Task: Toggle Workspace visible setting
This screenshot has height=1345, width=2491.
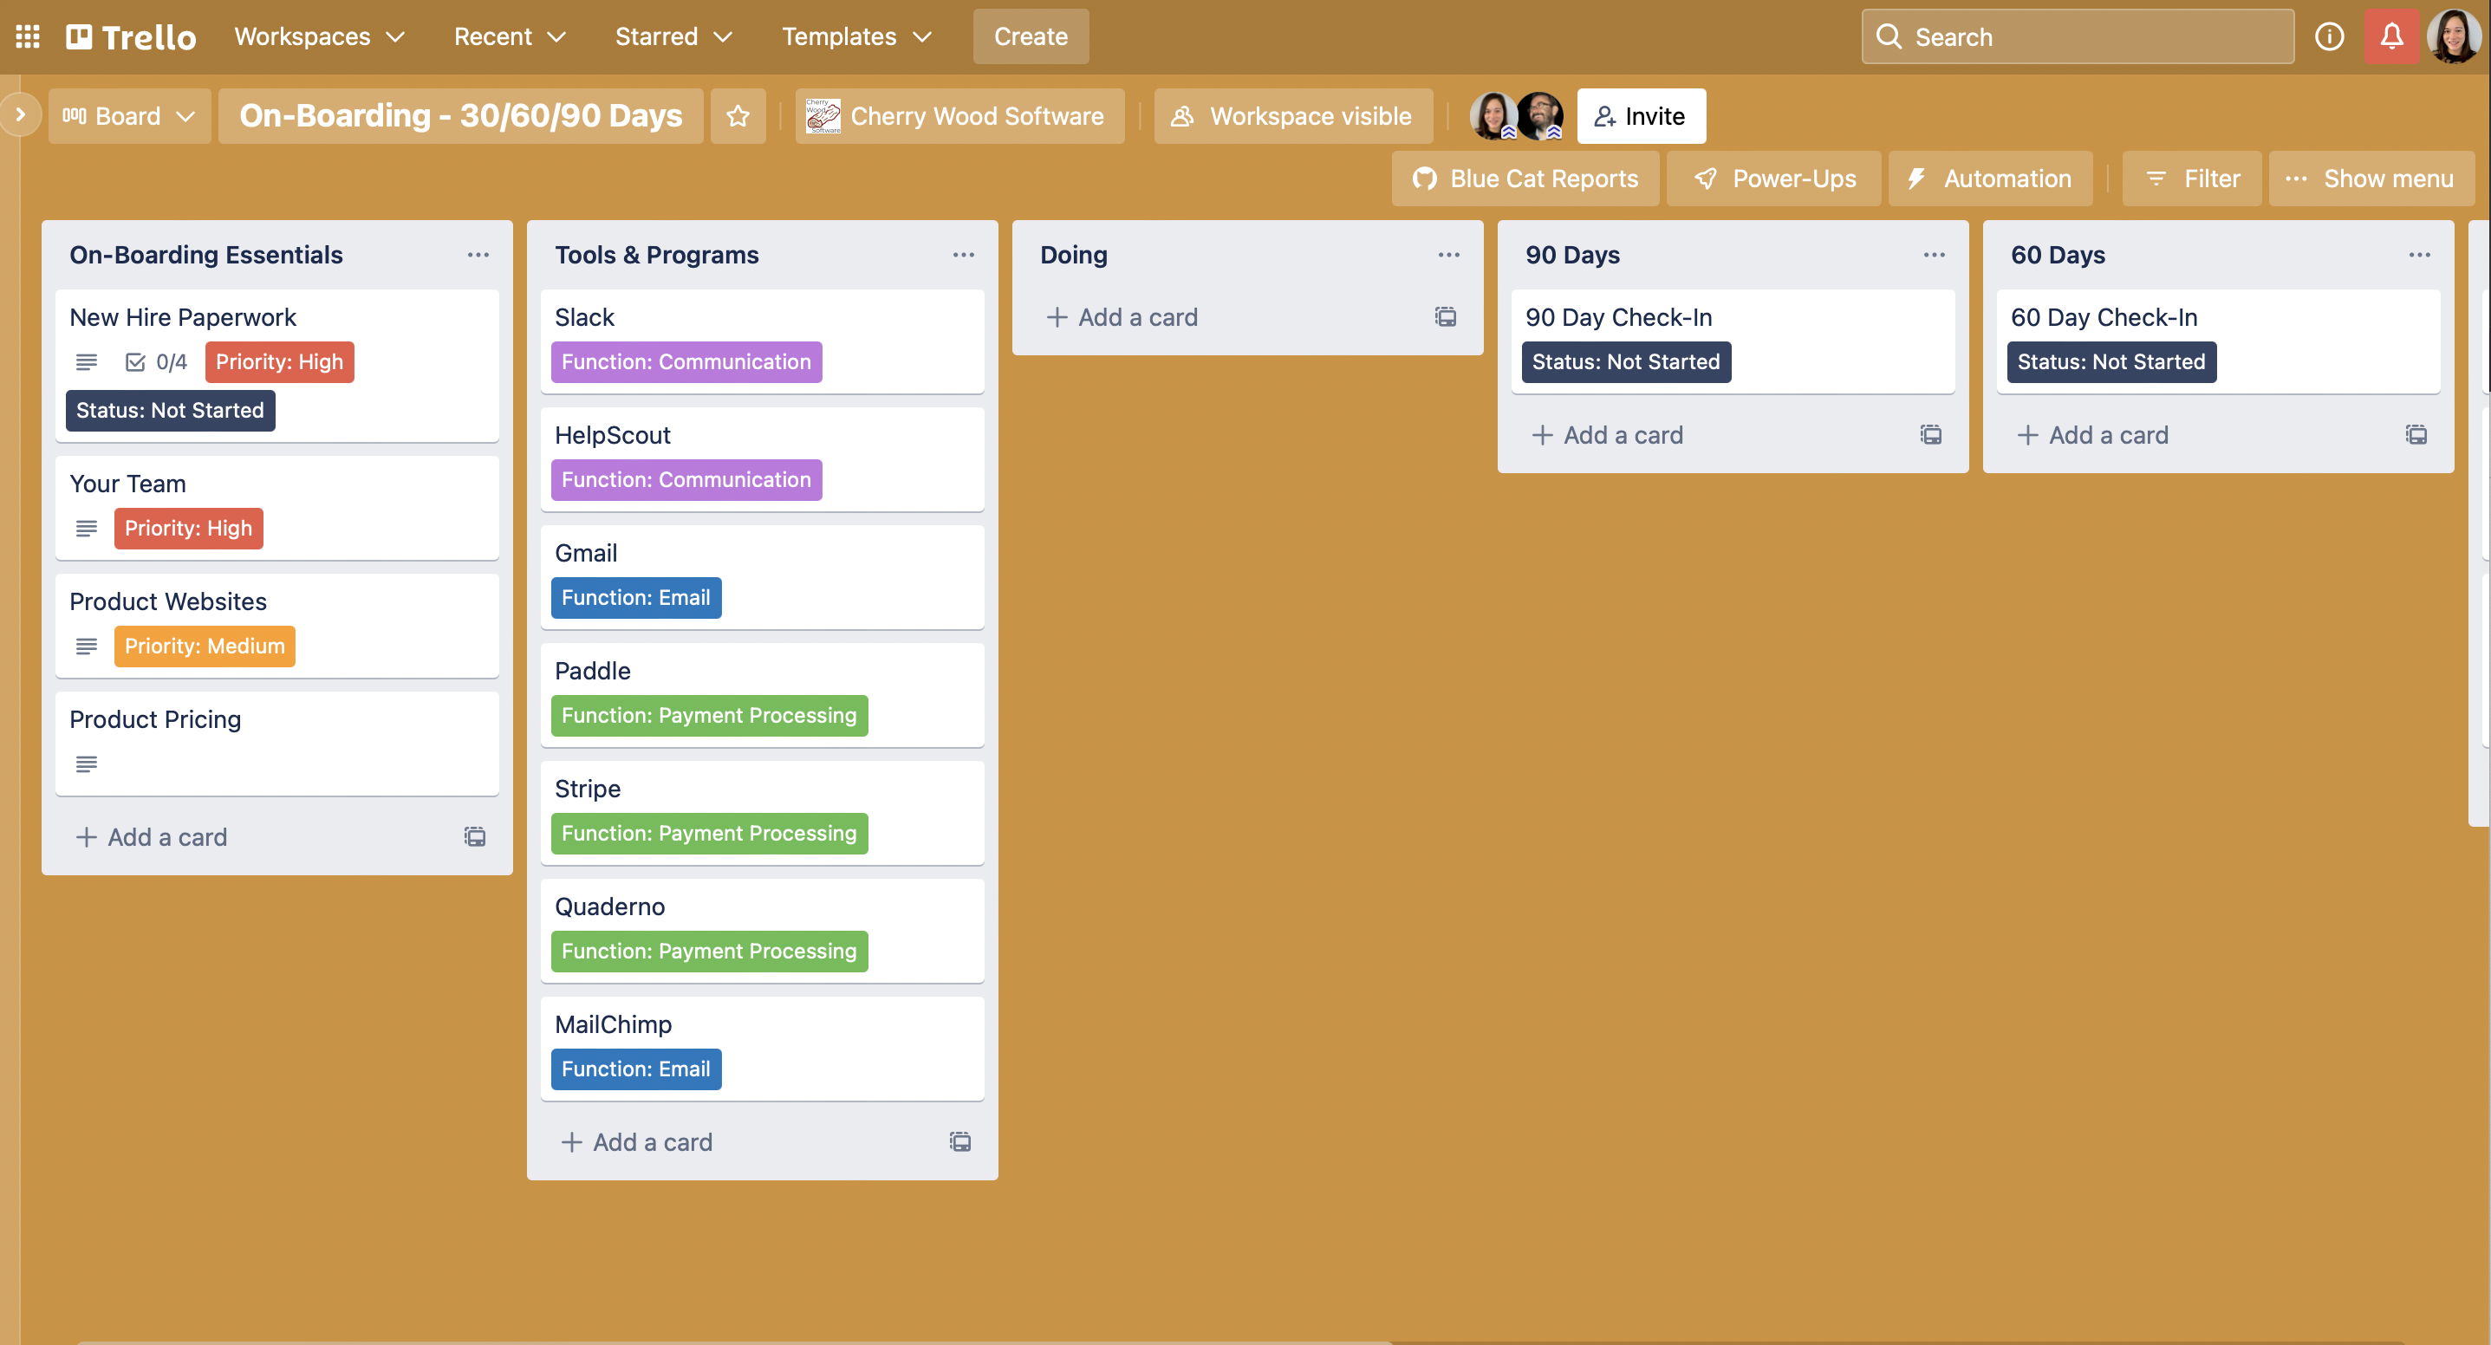Action: pos(1293,115)
